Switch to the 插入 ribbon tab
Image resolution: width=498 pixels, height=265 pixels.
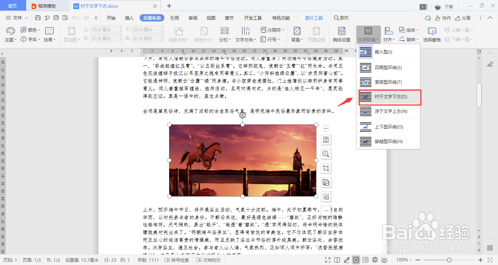coord(129,18)
